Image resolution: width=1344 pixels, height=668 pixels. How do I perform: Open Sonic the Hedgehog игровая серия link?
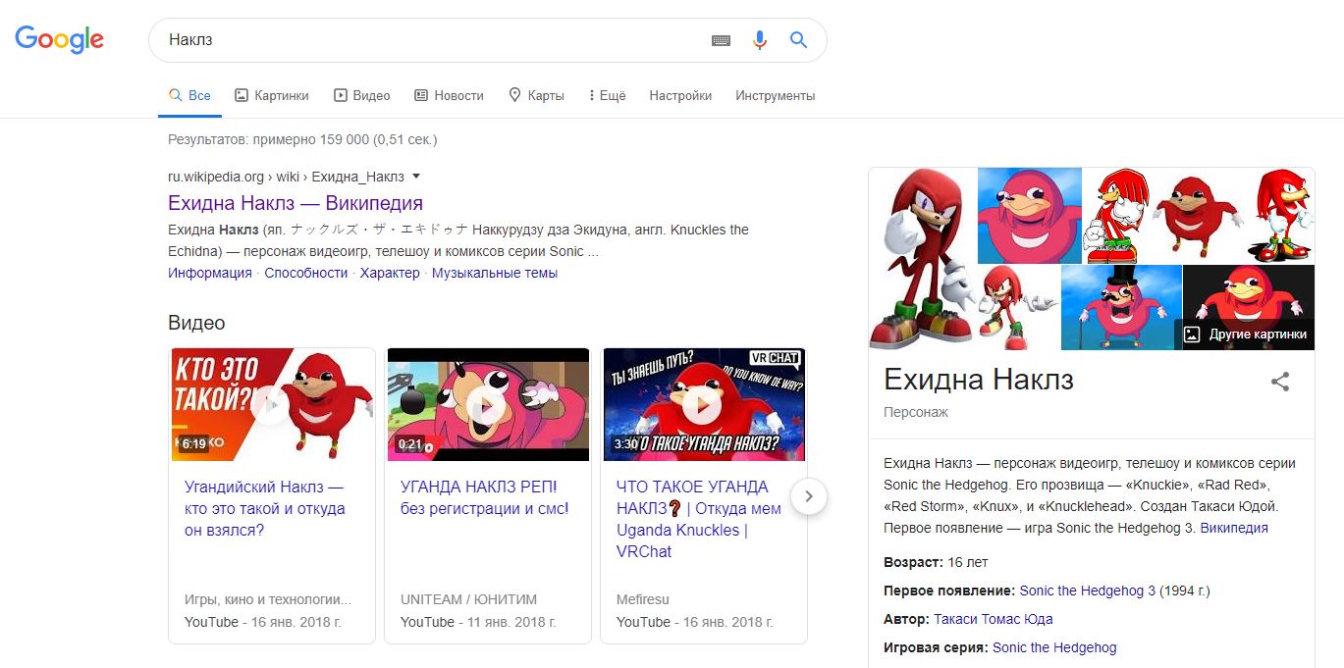(x=1054, y=647)
